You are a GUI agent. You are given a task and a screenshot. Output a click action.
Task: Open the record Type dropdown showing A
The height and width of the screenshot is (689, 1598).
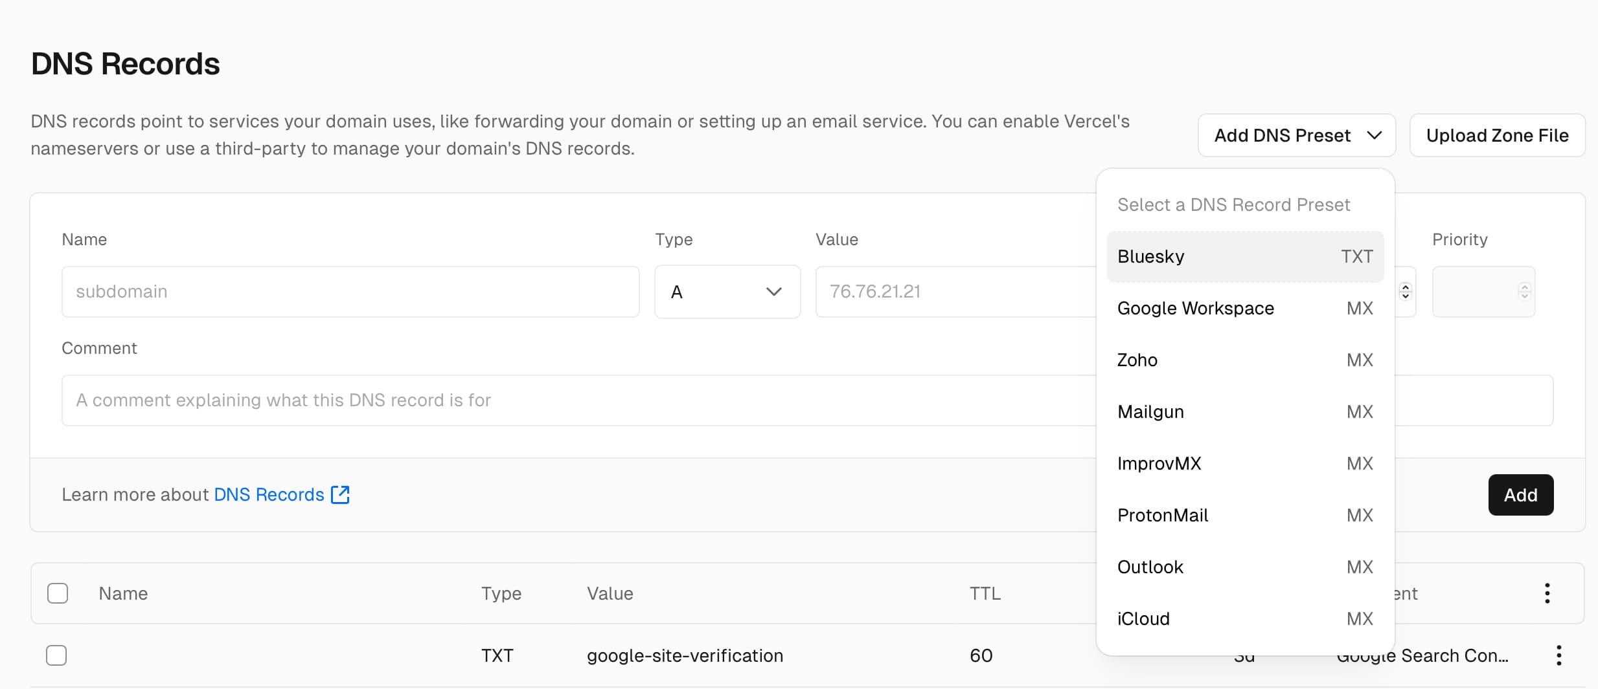click(727, 292)
